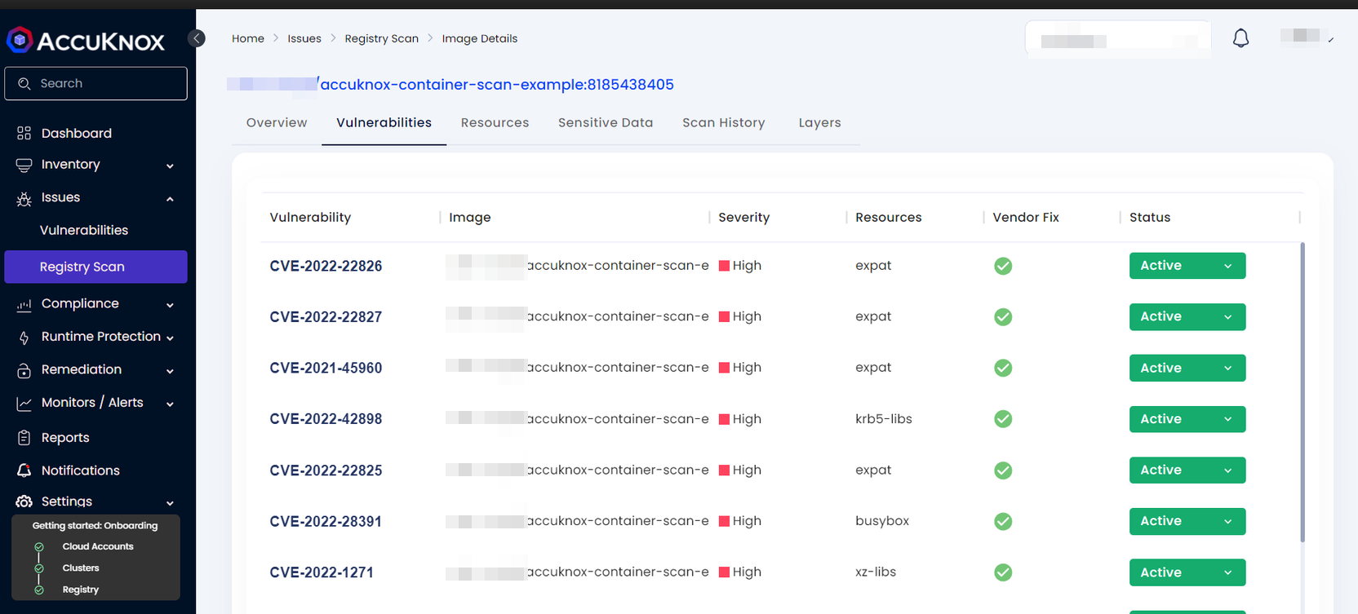Click the notification bell icon

tap(1240, 38)
